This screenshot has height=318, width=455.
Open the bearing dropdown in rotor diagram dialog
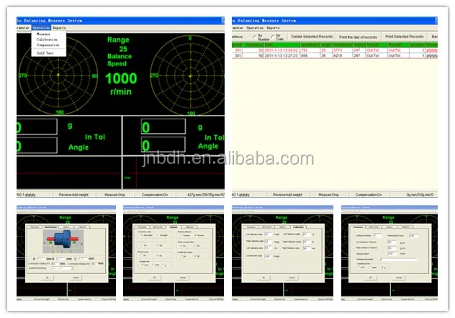pyautogui.click(x=63, y=268)
